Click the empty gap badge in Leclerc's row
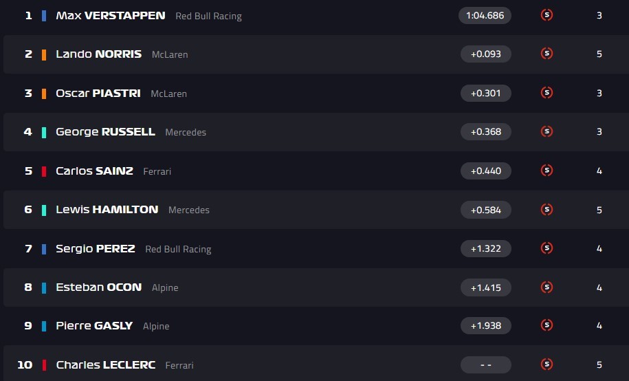This screenshot has width=629, height=381. coord(485,364)
